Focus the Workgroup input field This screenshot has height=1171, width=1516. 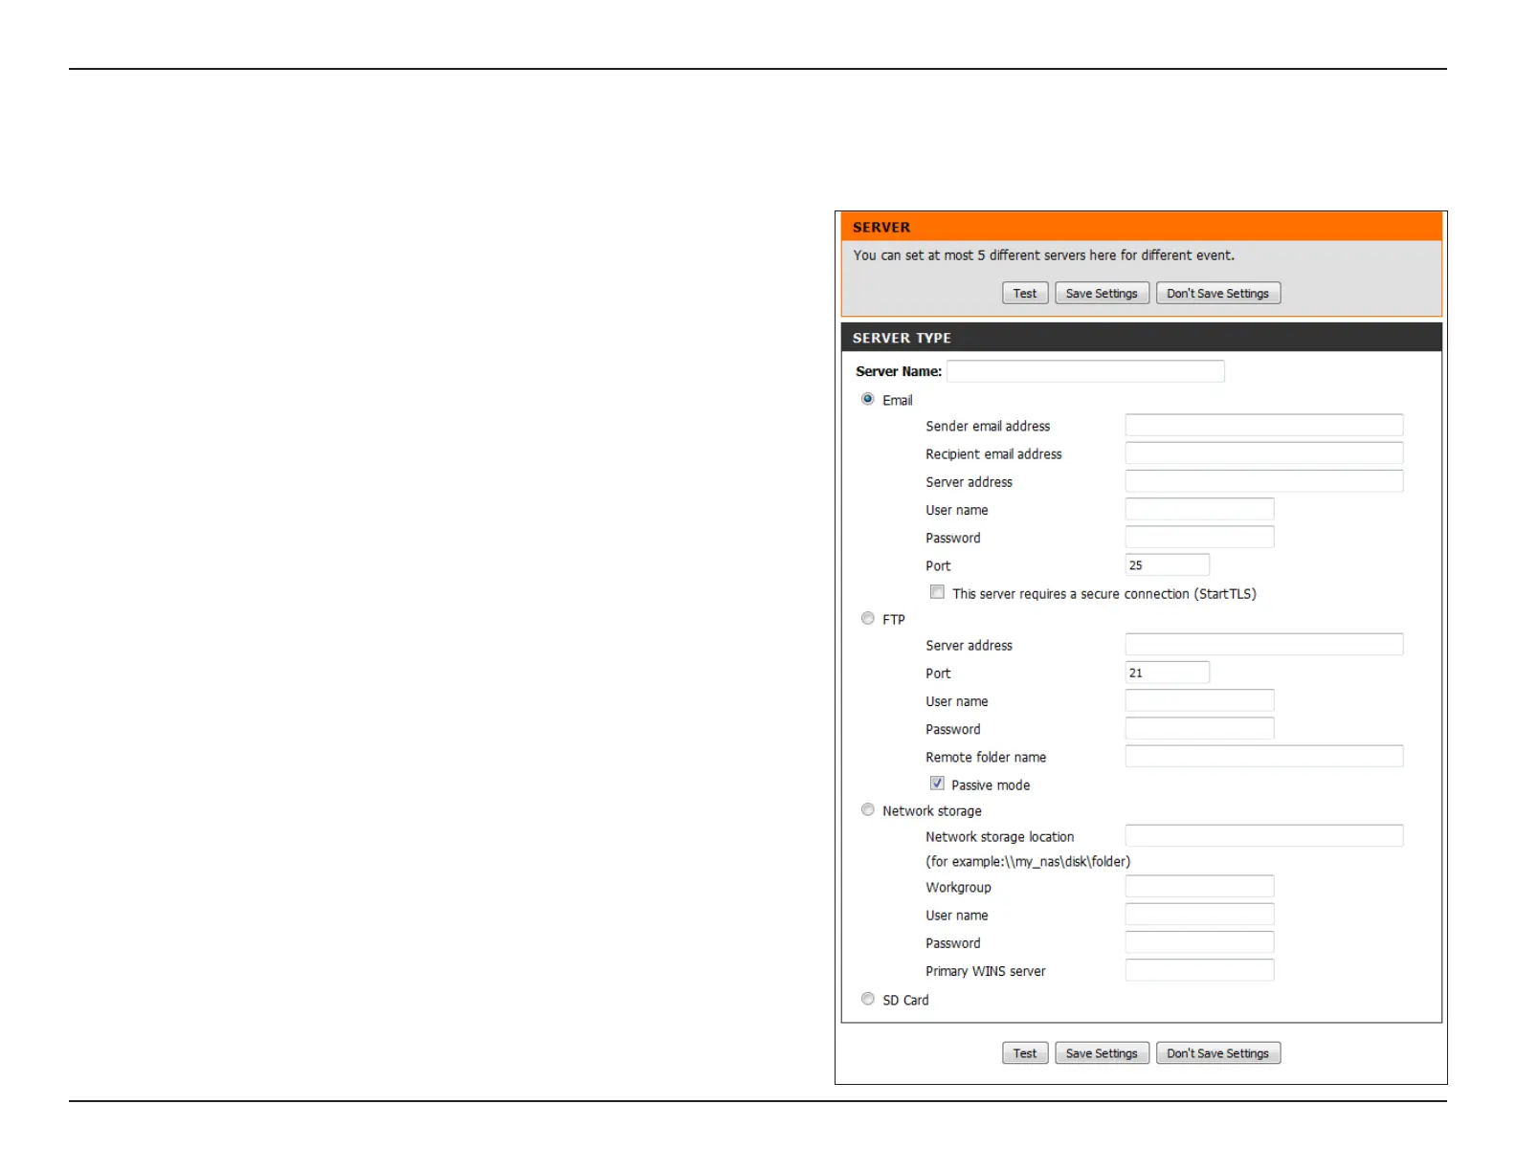(x=1200, y=887)
